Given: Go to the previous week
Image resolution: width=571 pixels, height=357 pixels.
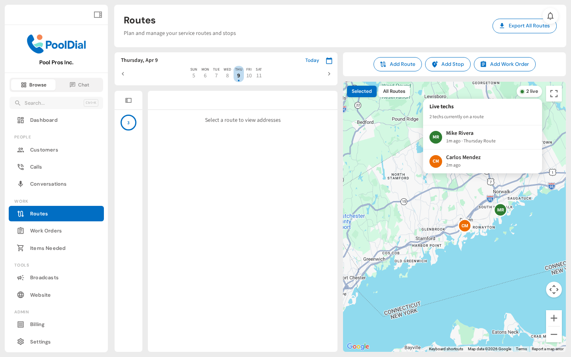Looking at the screenshot, I should click(123, 74).
